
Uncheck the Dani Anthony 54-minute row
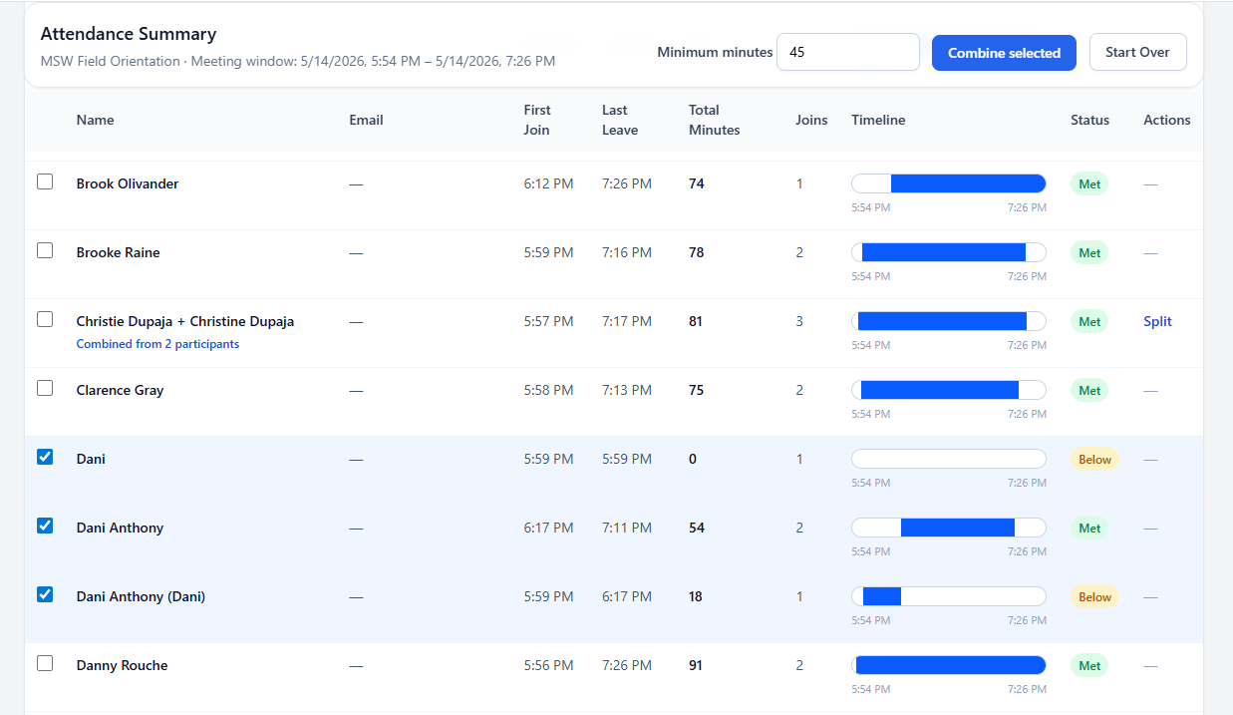(x=45, y=526)
